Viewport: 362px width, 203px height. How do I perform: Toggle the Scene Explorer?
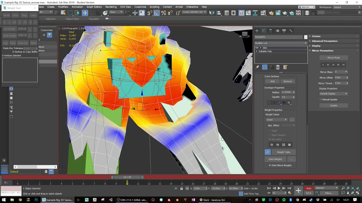click(227, 13)
